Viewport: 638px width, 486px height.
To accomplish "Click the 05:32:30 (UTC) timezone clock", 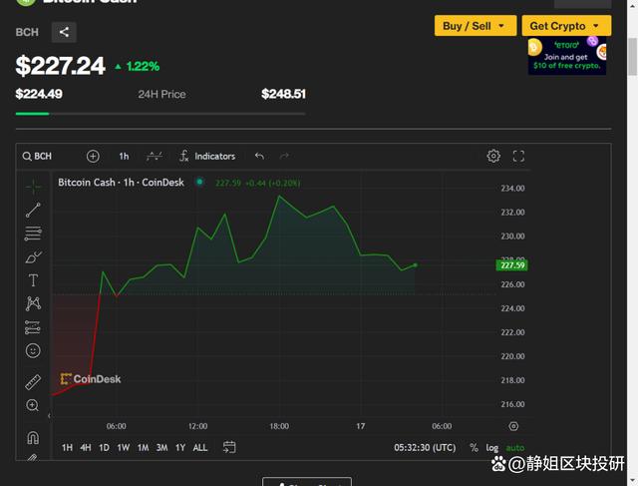I will 425,448.
